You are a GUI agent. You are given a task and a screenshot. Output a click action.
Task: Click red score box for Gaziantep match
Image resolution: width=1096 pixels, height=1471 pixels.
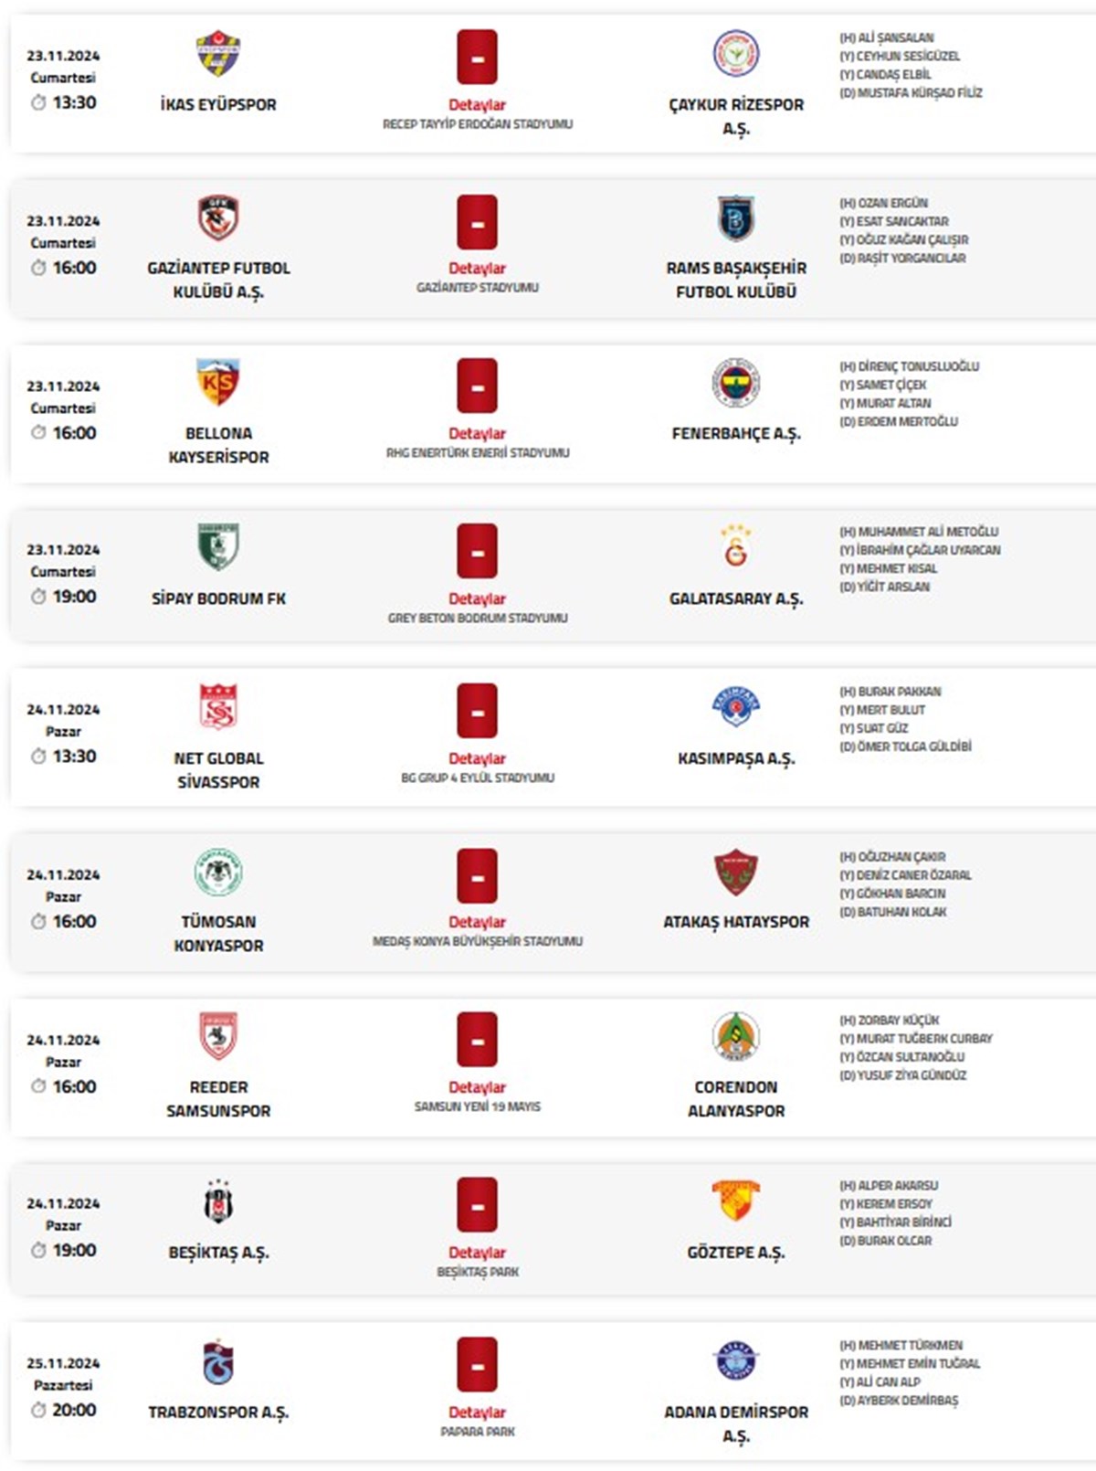[477, 222]
